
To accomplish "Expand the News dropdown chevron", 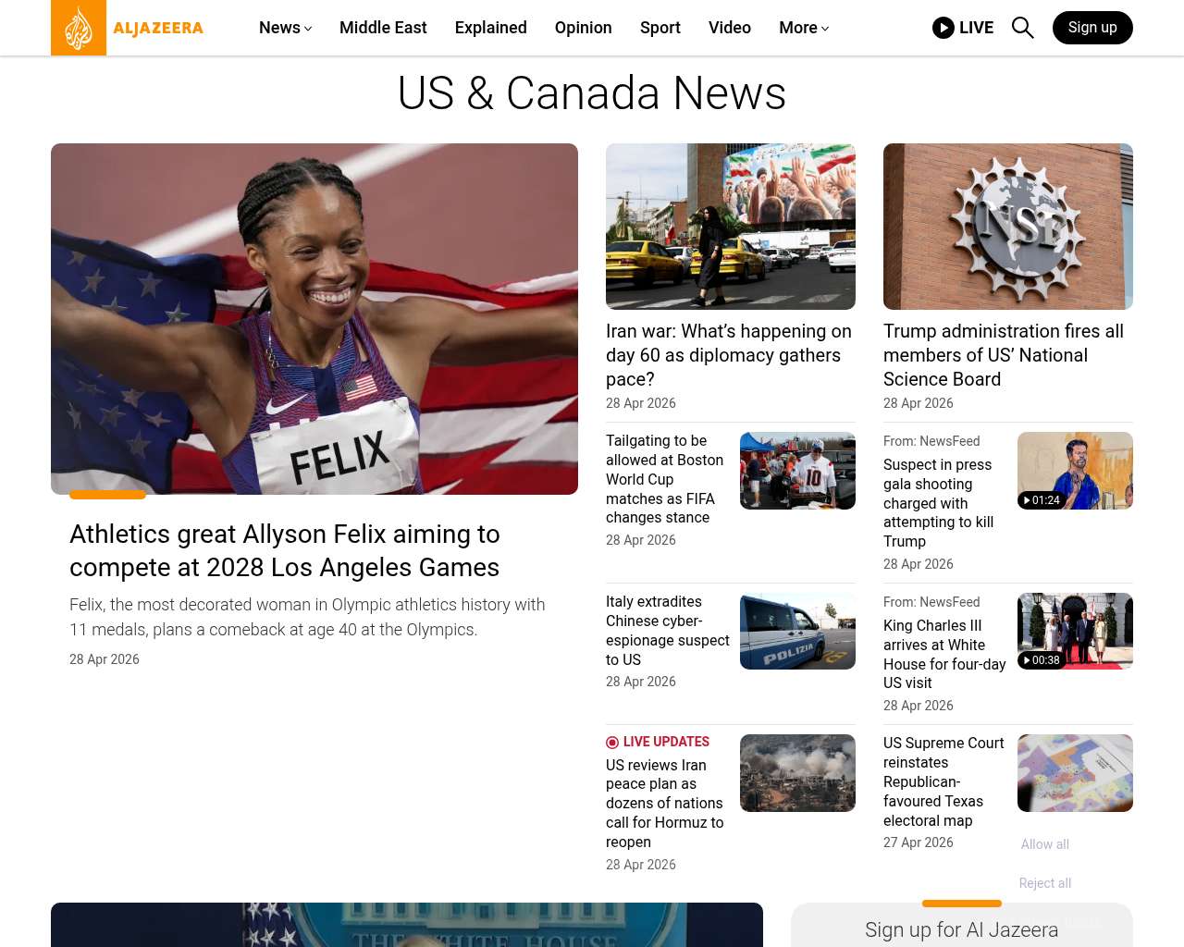I will (308, 29).
